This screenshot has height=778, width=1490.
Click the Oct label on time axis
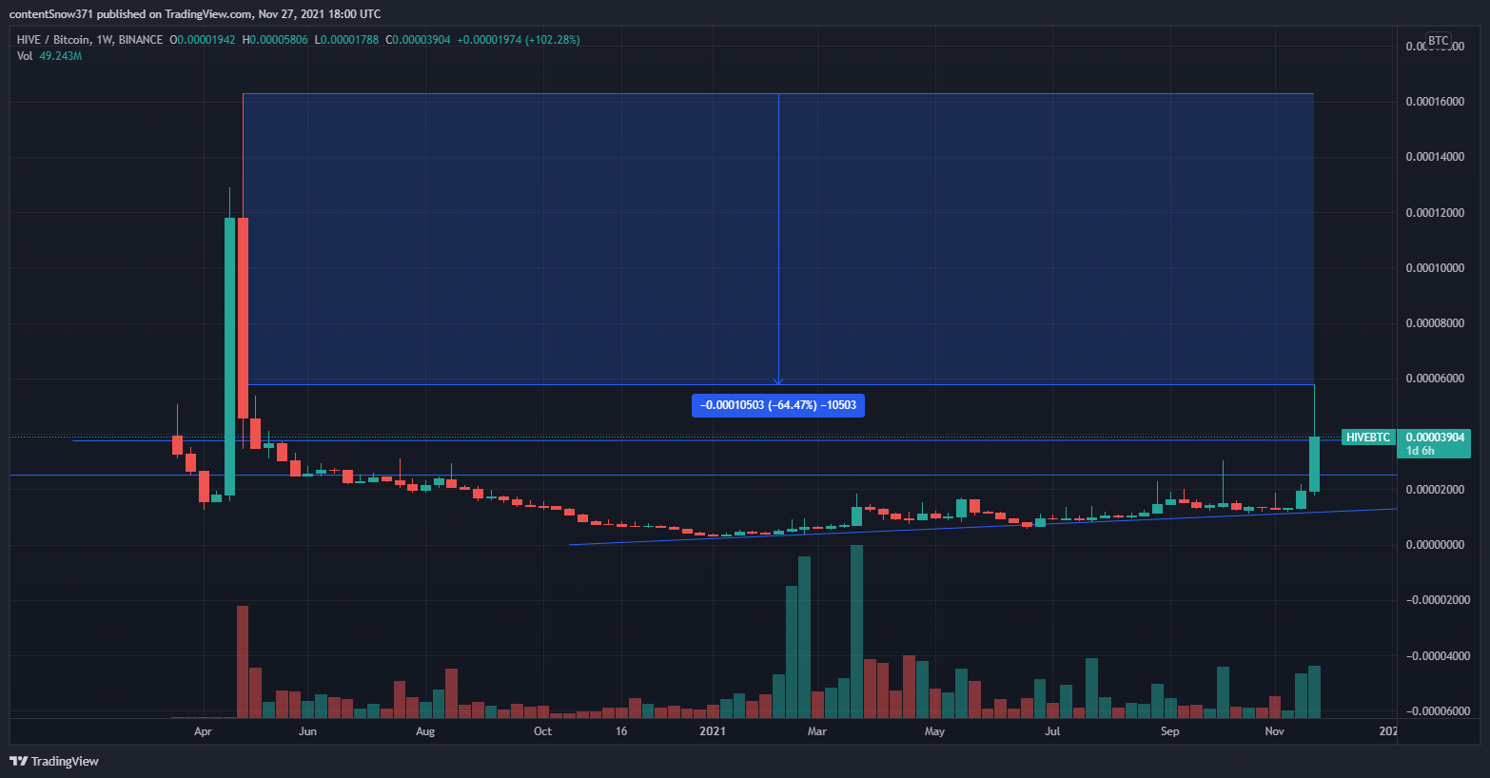(x=542, y=731)
